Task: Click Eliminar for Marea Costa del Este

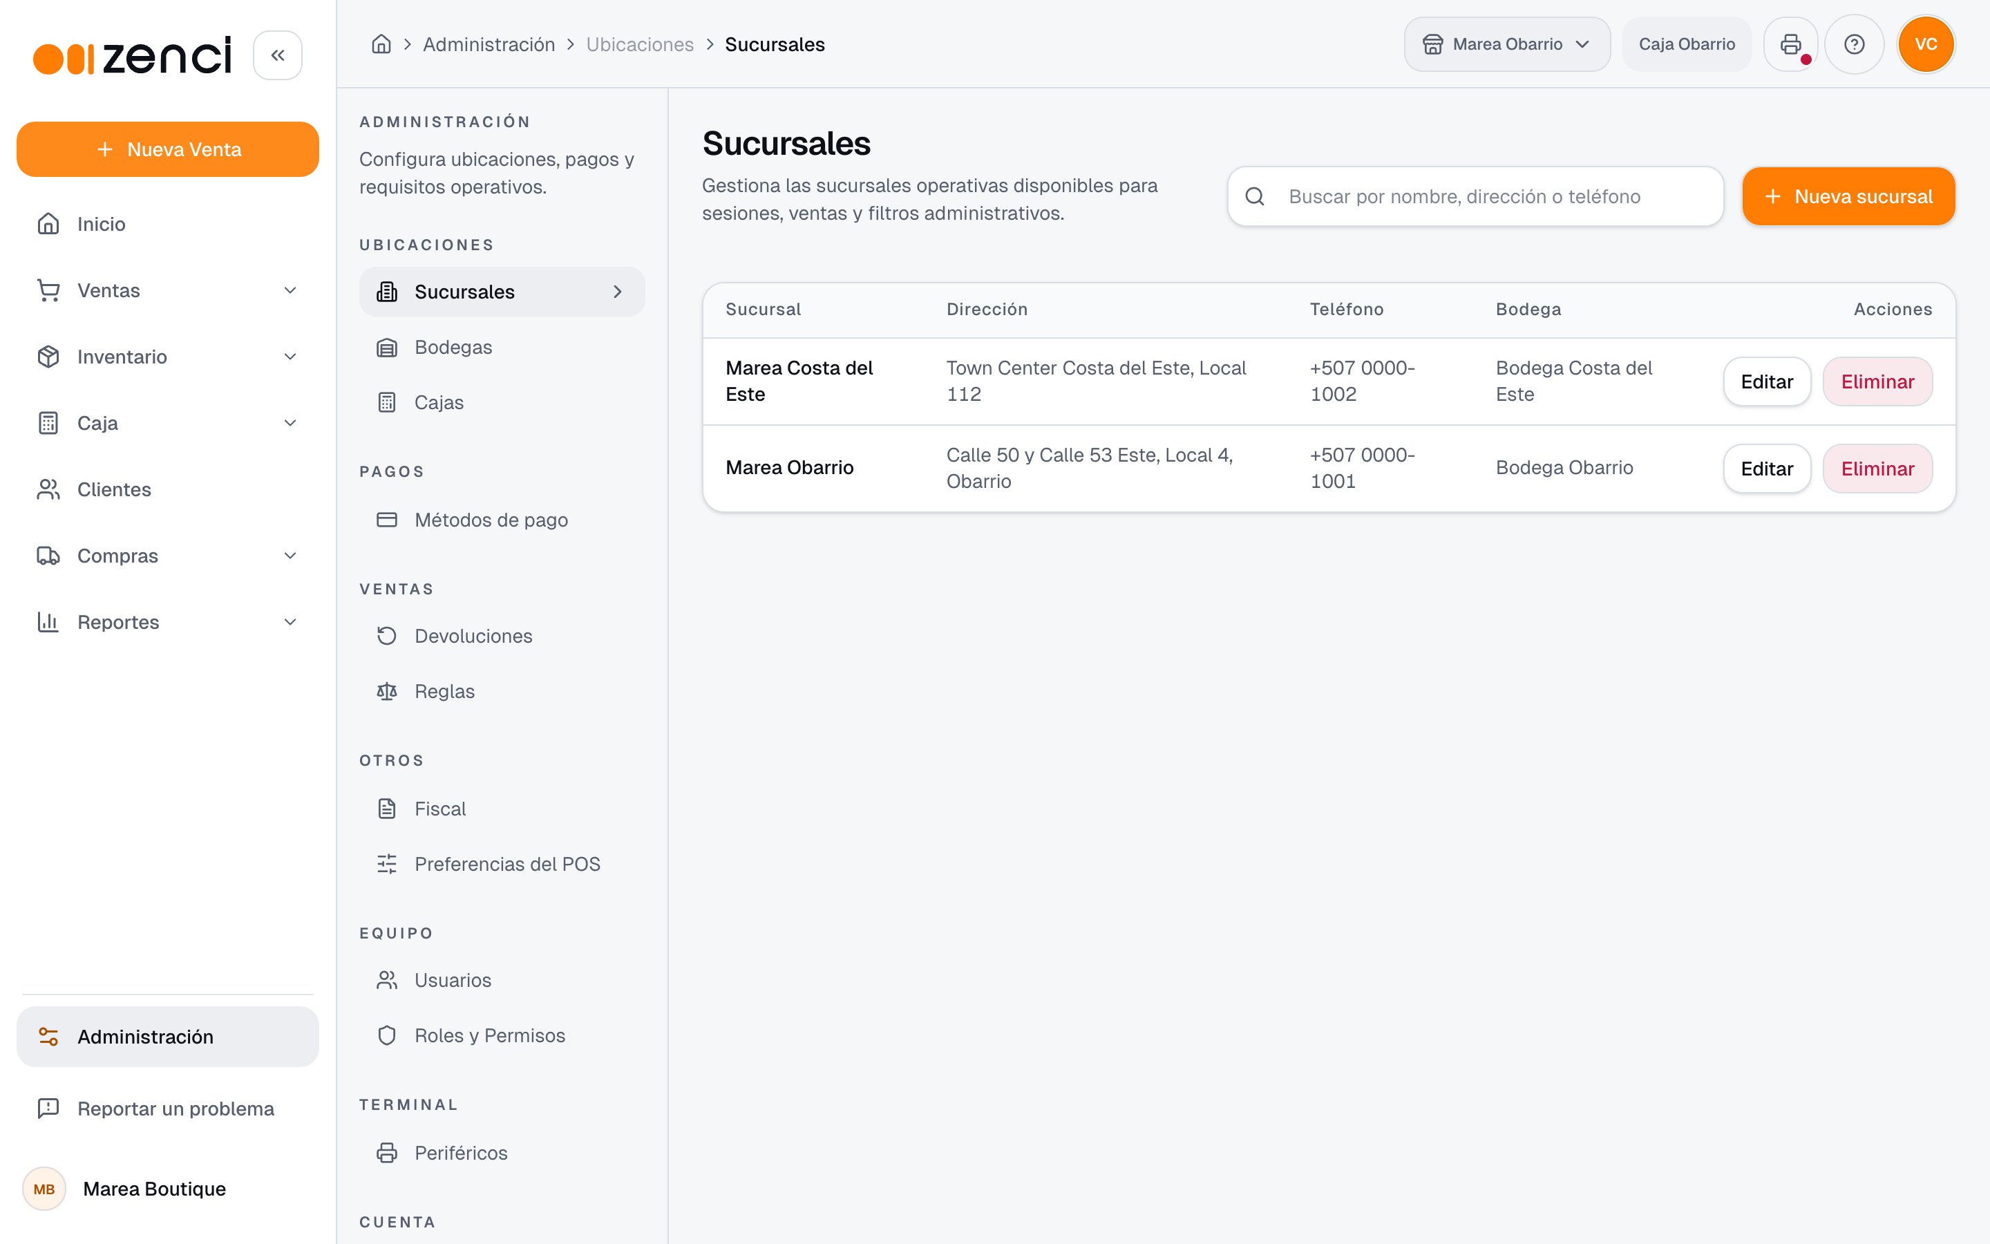Action: [1877, 381]
